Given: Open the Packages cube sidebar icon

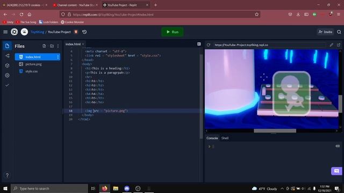Looking at the screenshot, I should 7,65.
